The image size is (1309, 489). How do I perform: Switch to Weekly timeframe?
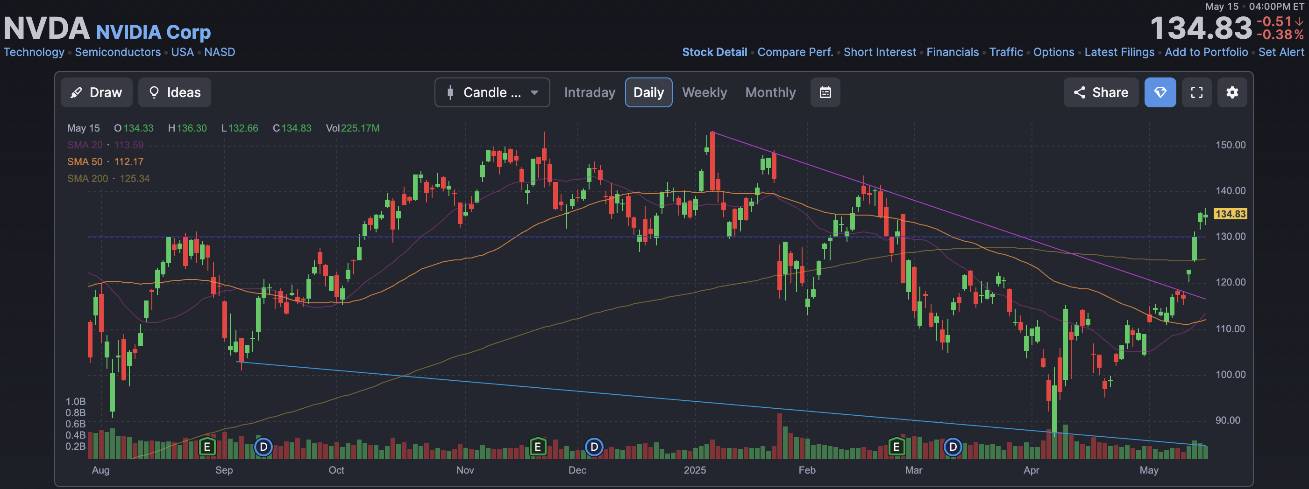point(704,92)
